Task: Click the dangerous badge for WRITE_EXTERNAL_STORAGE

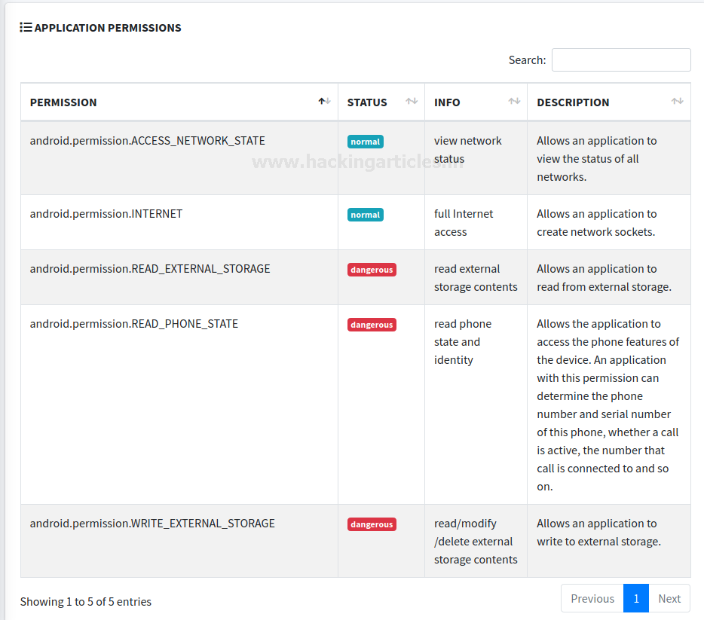Action: (x=372, y=524)
